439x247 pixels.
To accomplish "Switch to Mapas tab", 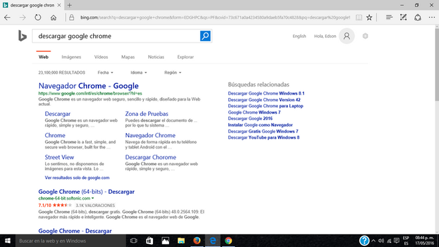I will pyautogui.click(x=128, y=57).
